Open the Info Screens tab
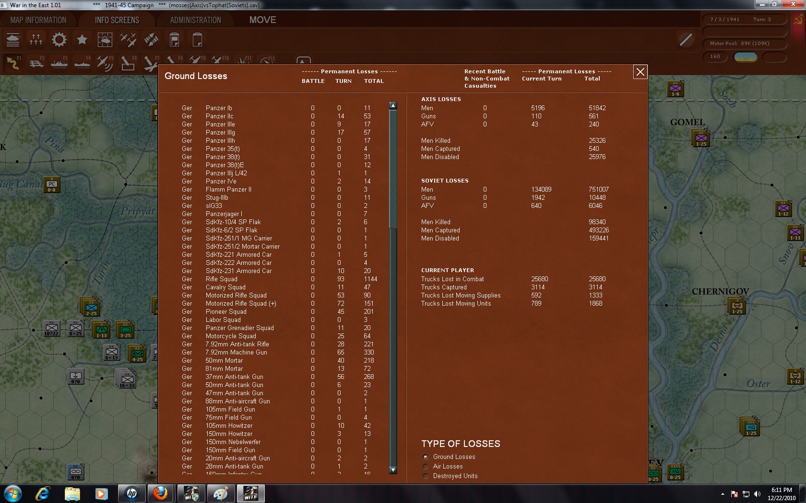This screenshot has height=503, width=806. [117, 20]
